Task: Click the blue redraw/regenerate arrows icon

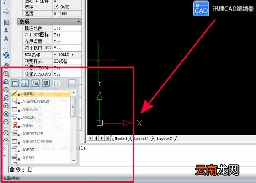Action: (6, 55)
